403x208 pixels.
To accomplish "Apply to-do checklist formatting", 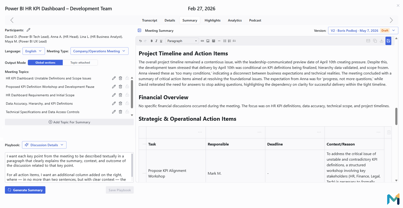I will click(x=234, y=41).
